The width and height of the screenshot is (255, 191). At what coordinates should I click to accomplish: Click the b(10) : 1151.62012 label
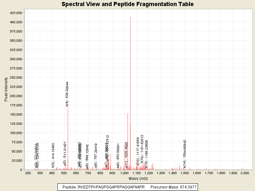142,149
